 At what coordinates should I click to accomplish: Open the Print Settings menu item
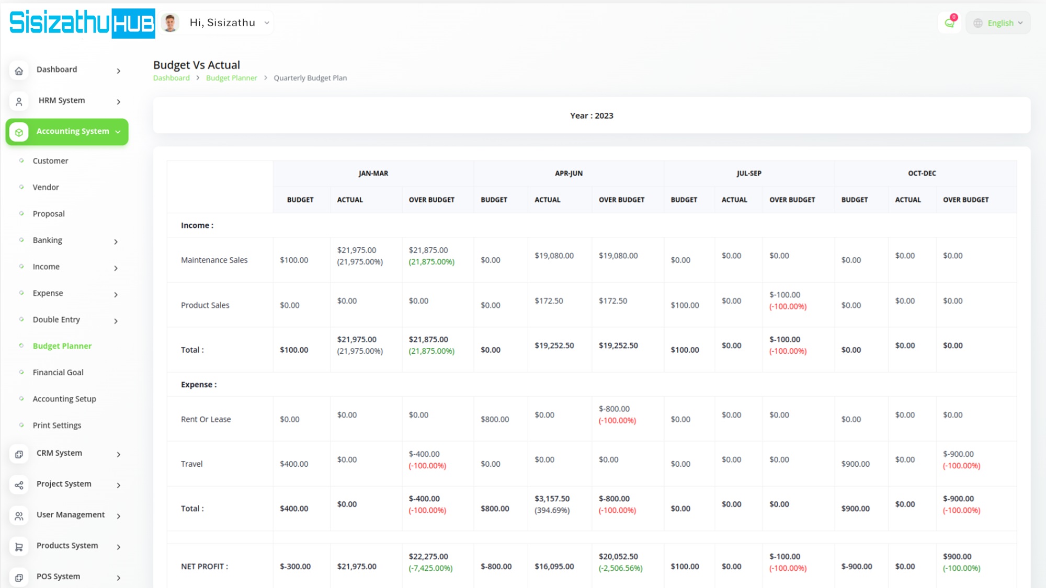[x=57, y=425]
